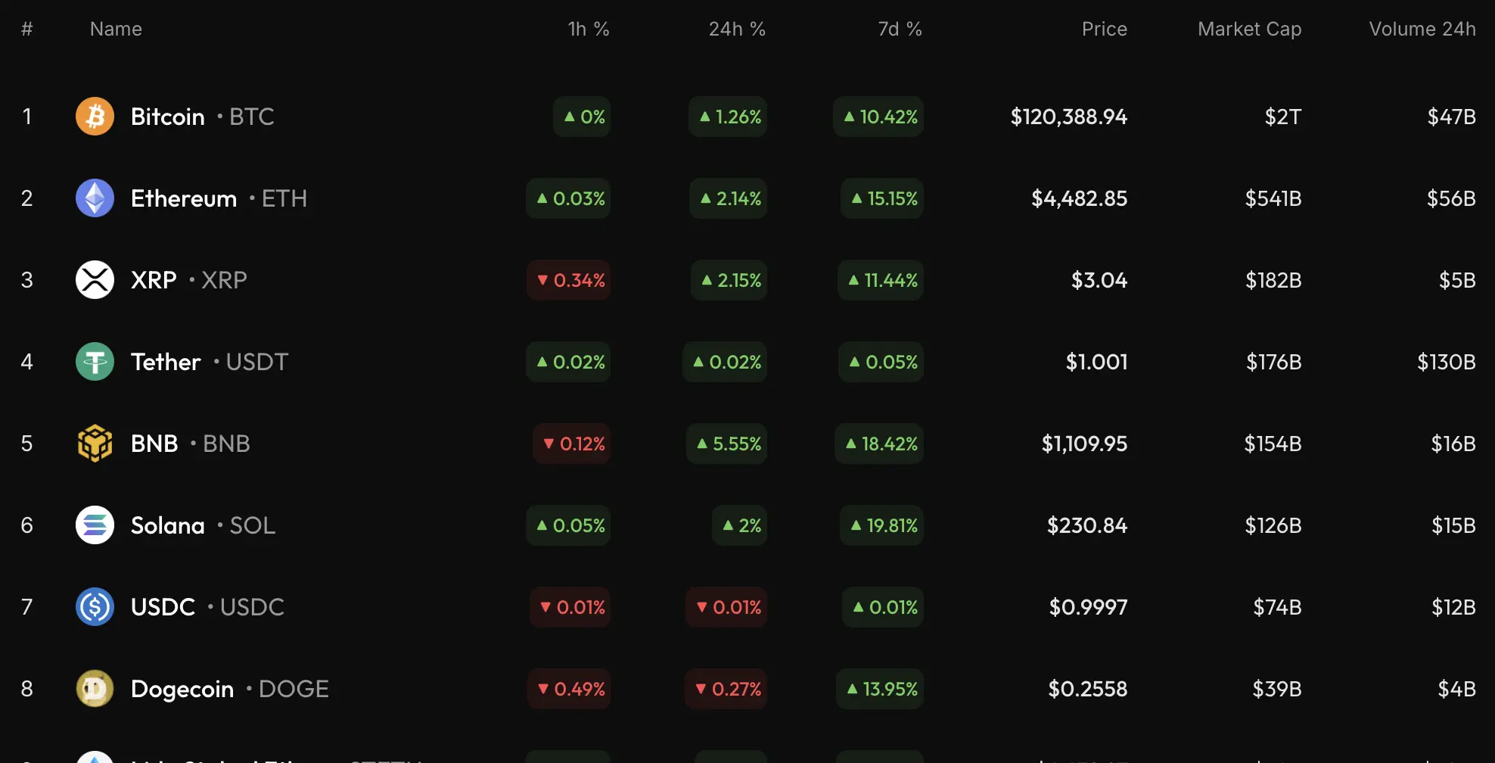Click the Ethereum diamond icon

pyautogui.click(x=95, y=198)
